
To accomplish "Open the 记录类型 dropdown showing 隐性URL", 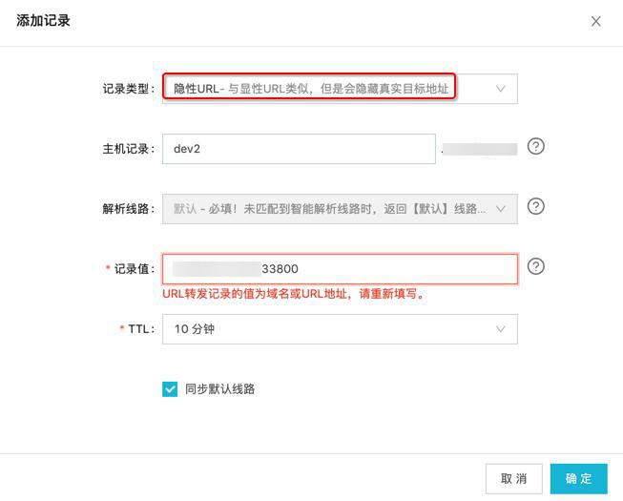I will pyautogui.click(x=339, y=89).
